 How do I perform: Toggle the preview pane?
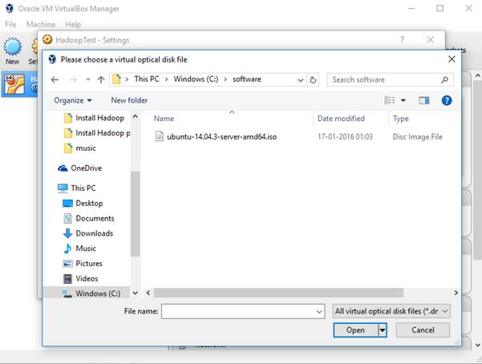[x=424, y=100]
